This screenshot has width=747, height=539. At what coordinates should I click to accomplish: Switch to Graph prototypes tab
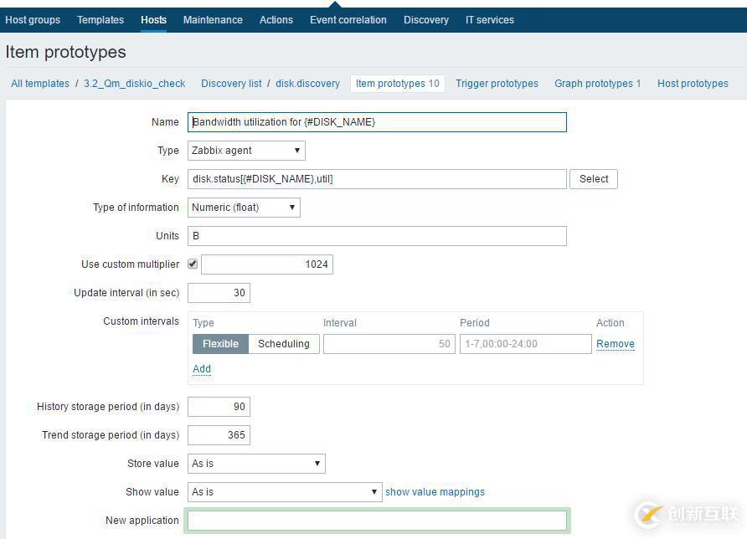coord(597,84)
